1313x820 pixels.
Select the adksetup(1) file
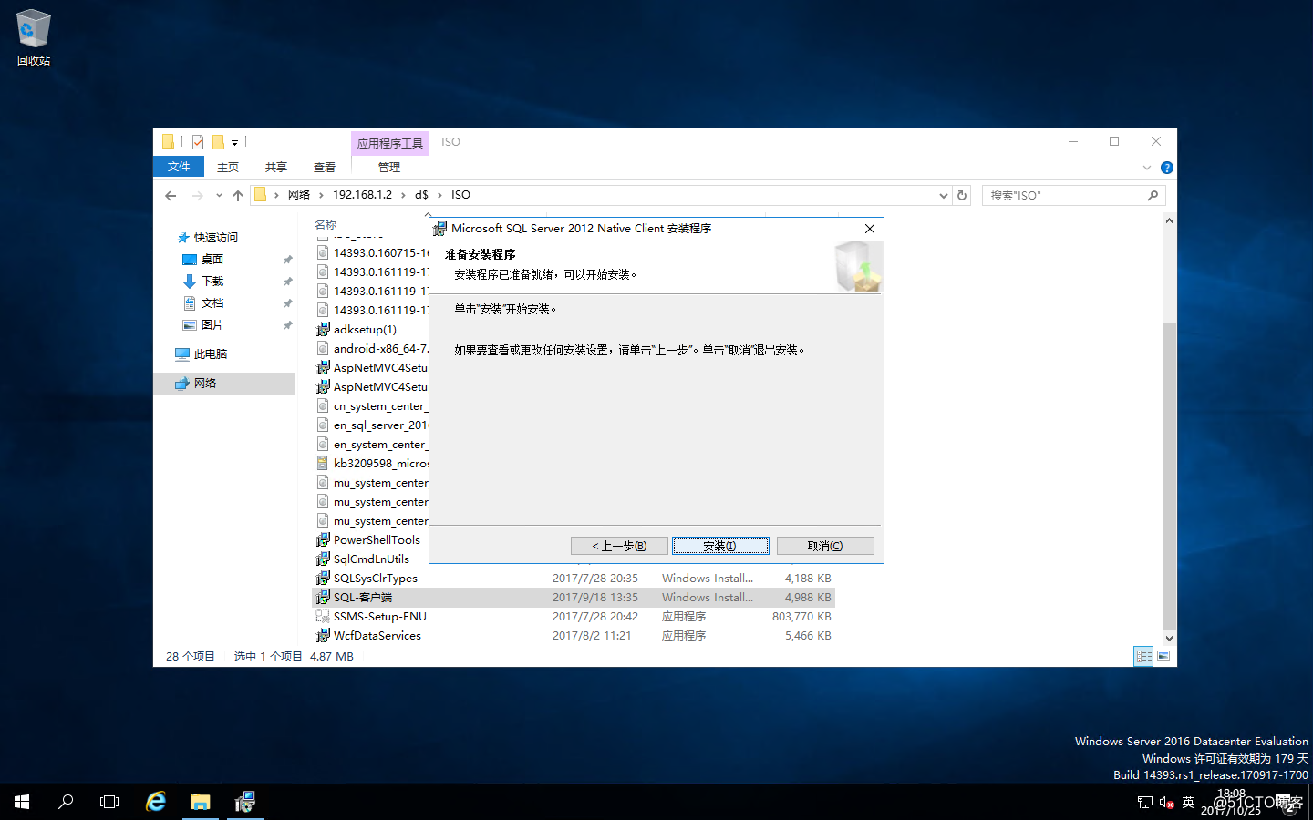365,330
